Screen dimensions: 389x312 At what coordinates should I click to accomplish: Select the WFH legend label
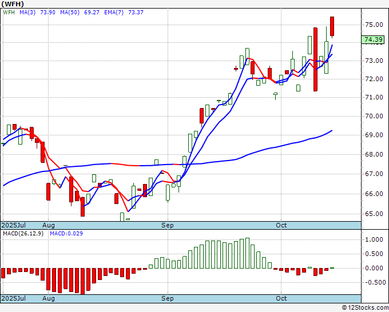9,12
